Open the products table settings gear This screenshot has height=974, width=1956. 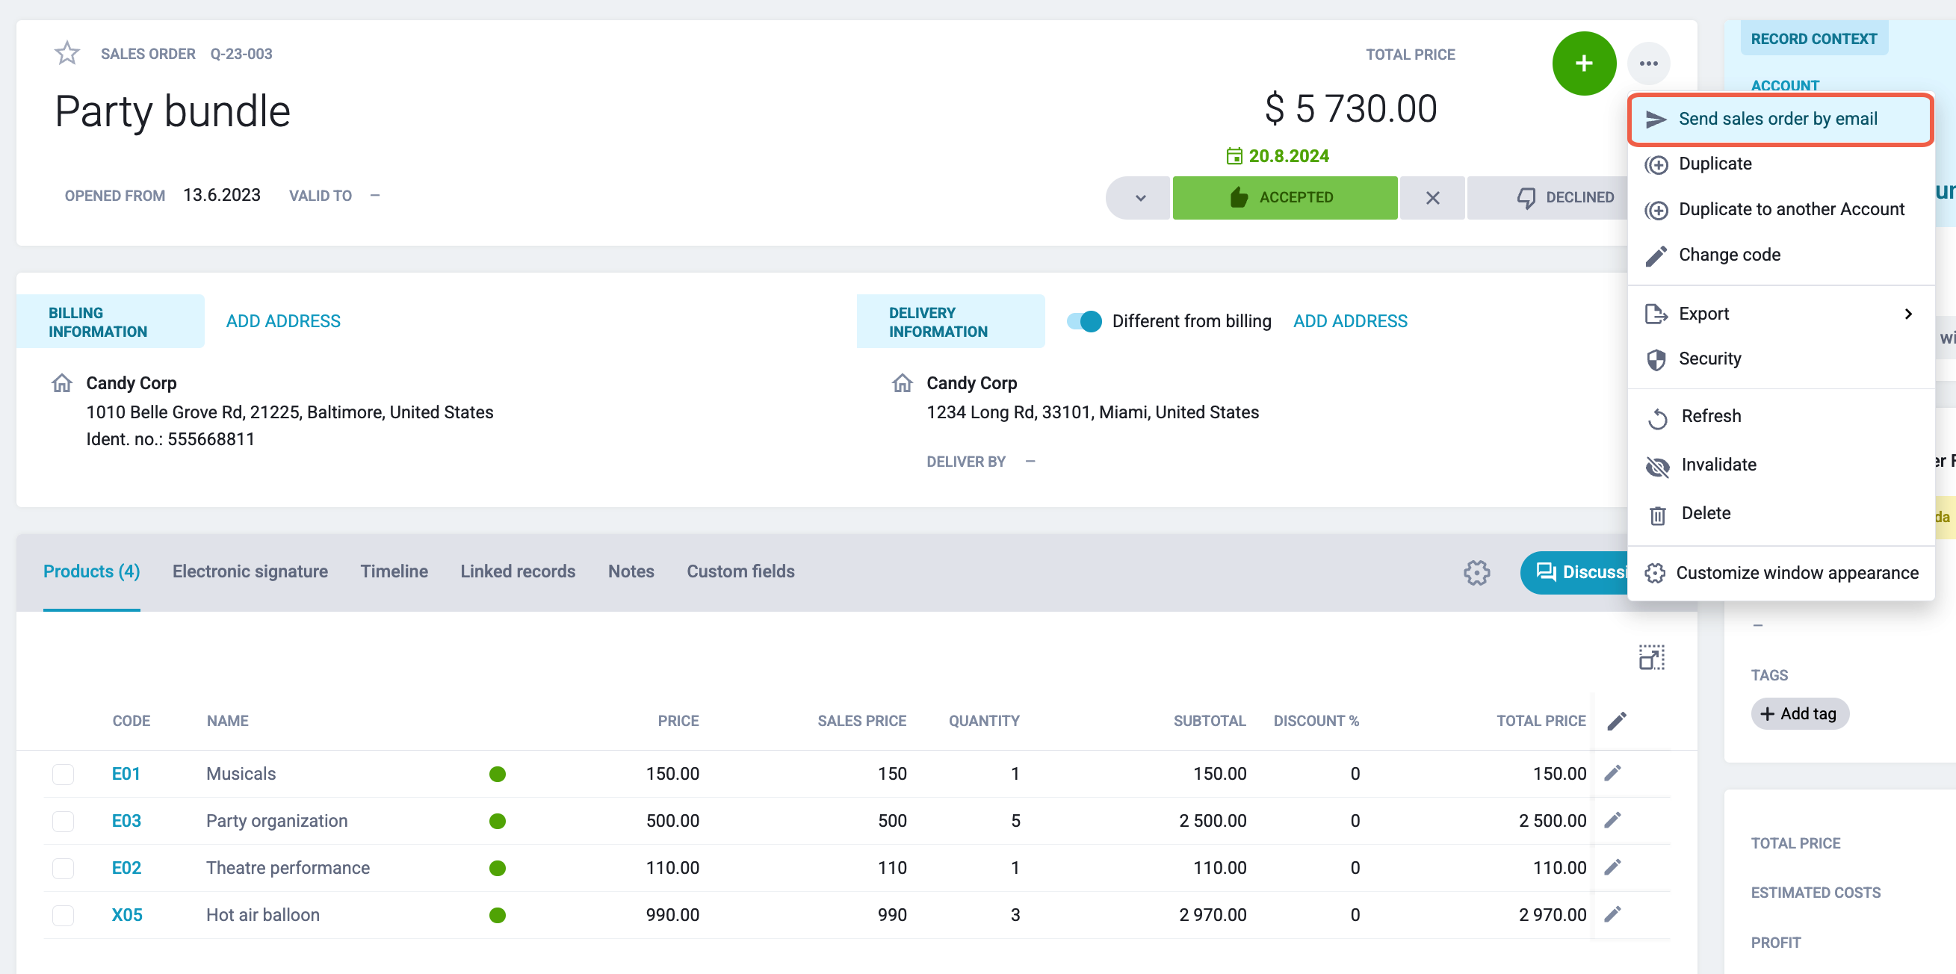(x=1476, y=571)
